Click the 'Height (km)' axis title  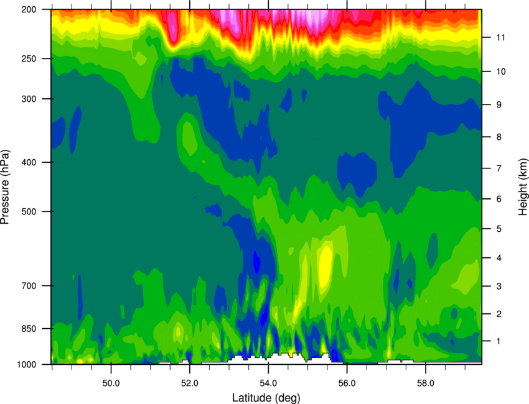[x=523, y=187]
